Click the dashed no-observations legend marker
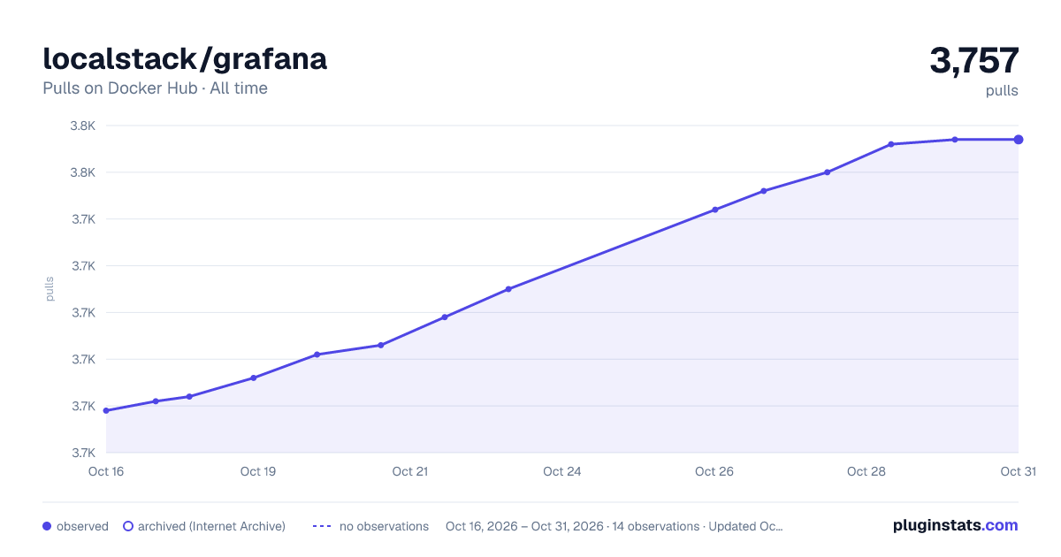This screenshot has width=1061, height=557. click(322, 526)
